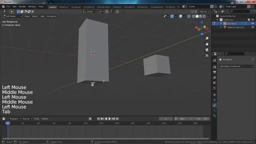The height and width of the screenshot is (144, 256).
Task: Open Object properties tab (orange square)
Action: coord(214,95)
